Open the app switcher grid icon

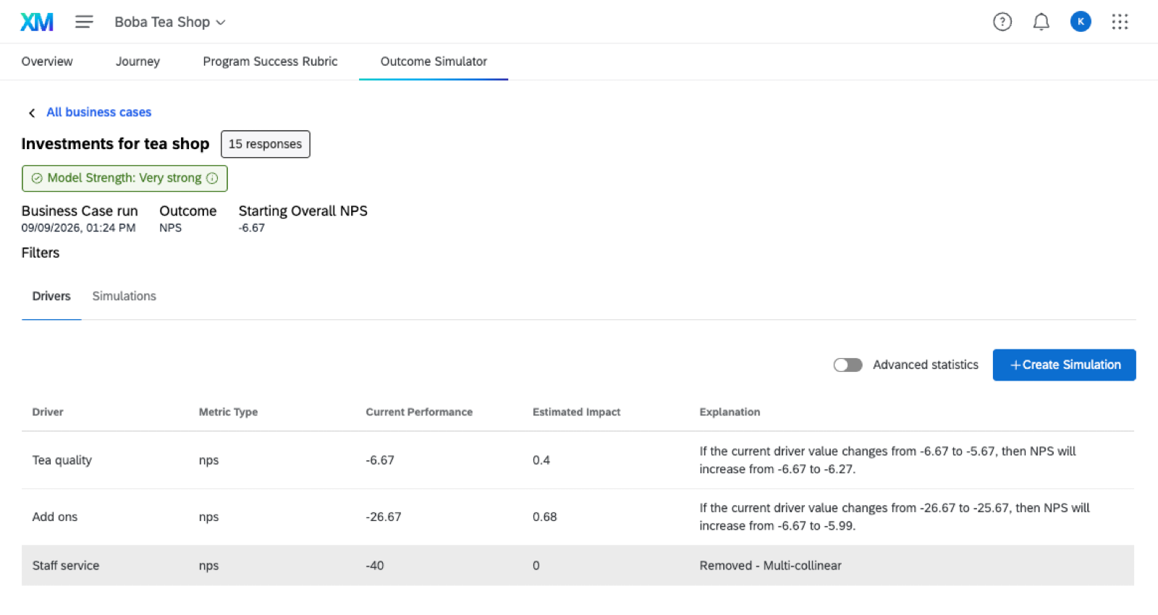click(1120, 22)
